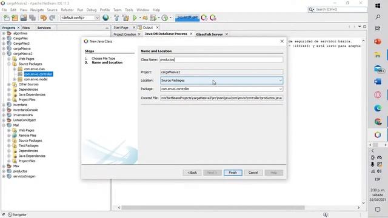388x218 pixels.
Task: Select the Project Creation output tab
Action: click(x=125, y=35)
